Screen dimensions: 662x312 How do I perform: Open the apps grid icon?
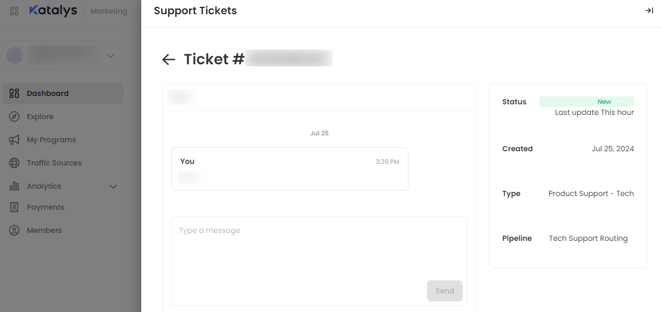click(x=14, y=11)
